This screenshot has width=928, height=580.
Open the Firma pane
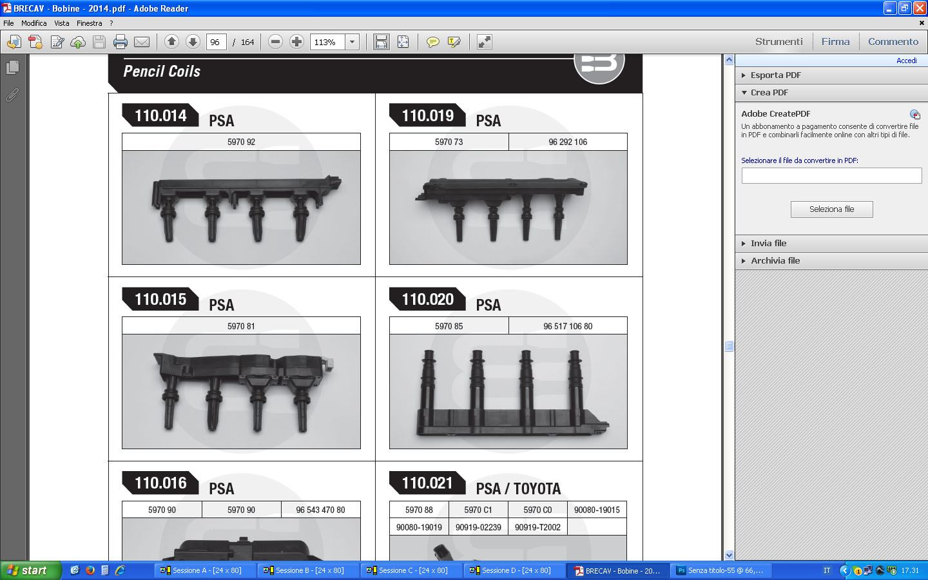pos(835,42)
